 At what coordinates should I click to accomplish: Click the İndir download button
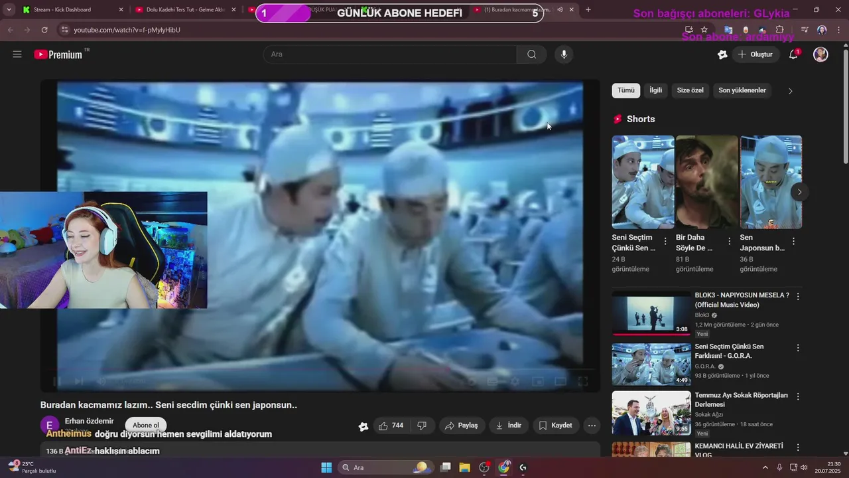tap(509, 426)
